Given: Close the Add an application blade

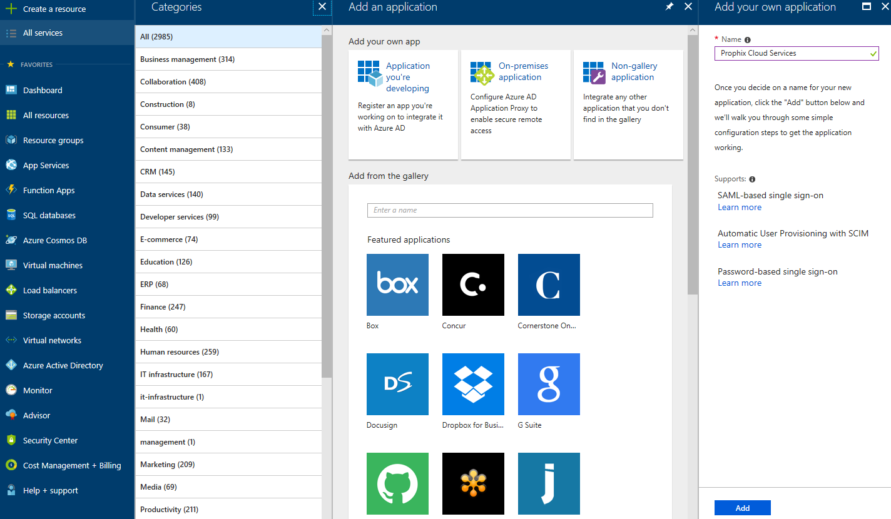Looking at the screenshot, I should coord(688,7).
